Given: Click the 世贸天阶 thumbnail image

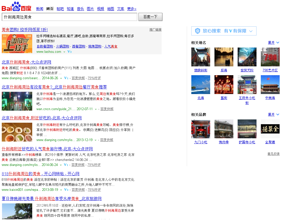Looking at the screenshot, I should (x=247, y=57).
